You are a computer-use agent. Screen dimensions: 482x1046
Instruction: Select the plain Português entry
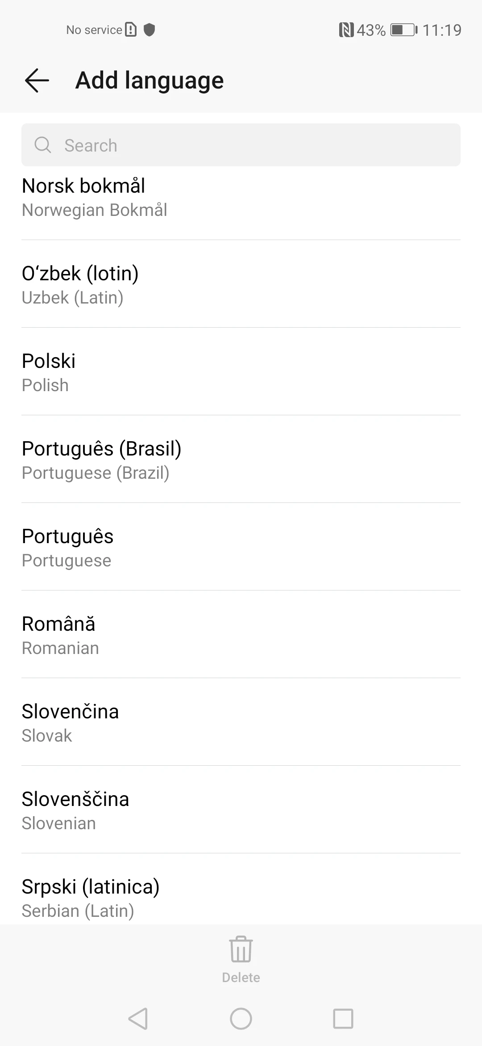[241, 547]
